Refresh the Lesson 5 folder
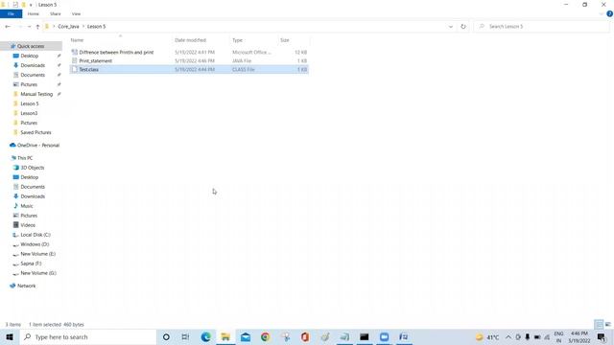The image size is (614, 345). click(x=463, y=27)
